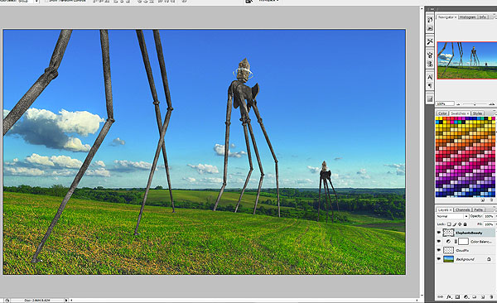Click the Navigator zoom in icon
The image size is (497, 303).
click(x=491, y=104)
